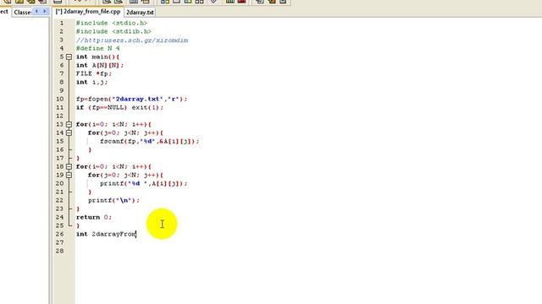
Task: Click the '#include <stdio.h>' line
Action: click(112, 23)
